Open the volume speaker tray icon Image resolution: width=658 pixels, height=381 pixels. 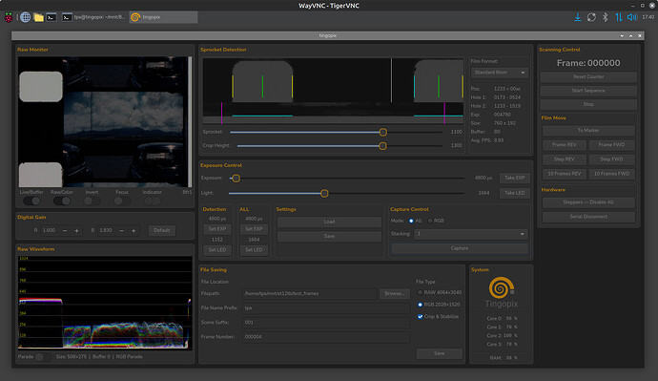(x=631, y=17)
